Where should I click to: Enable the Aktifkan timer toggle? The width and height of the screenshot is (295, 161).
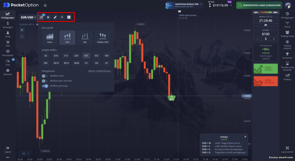tap(45, 76)
